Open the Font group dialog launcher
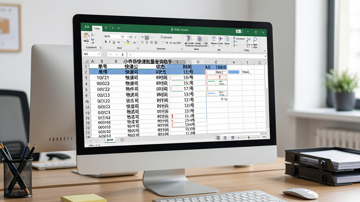 point(137,48)
